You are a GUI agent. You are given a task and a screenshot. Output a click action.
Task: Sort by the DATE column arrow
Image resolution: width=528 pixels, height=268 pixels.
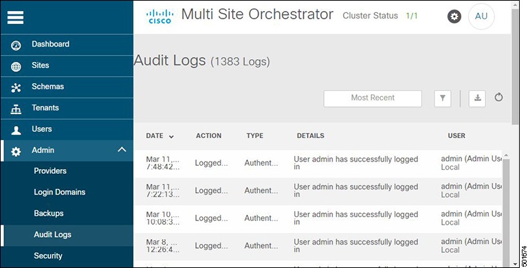[171, 136]
